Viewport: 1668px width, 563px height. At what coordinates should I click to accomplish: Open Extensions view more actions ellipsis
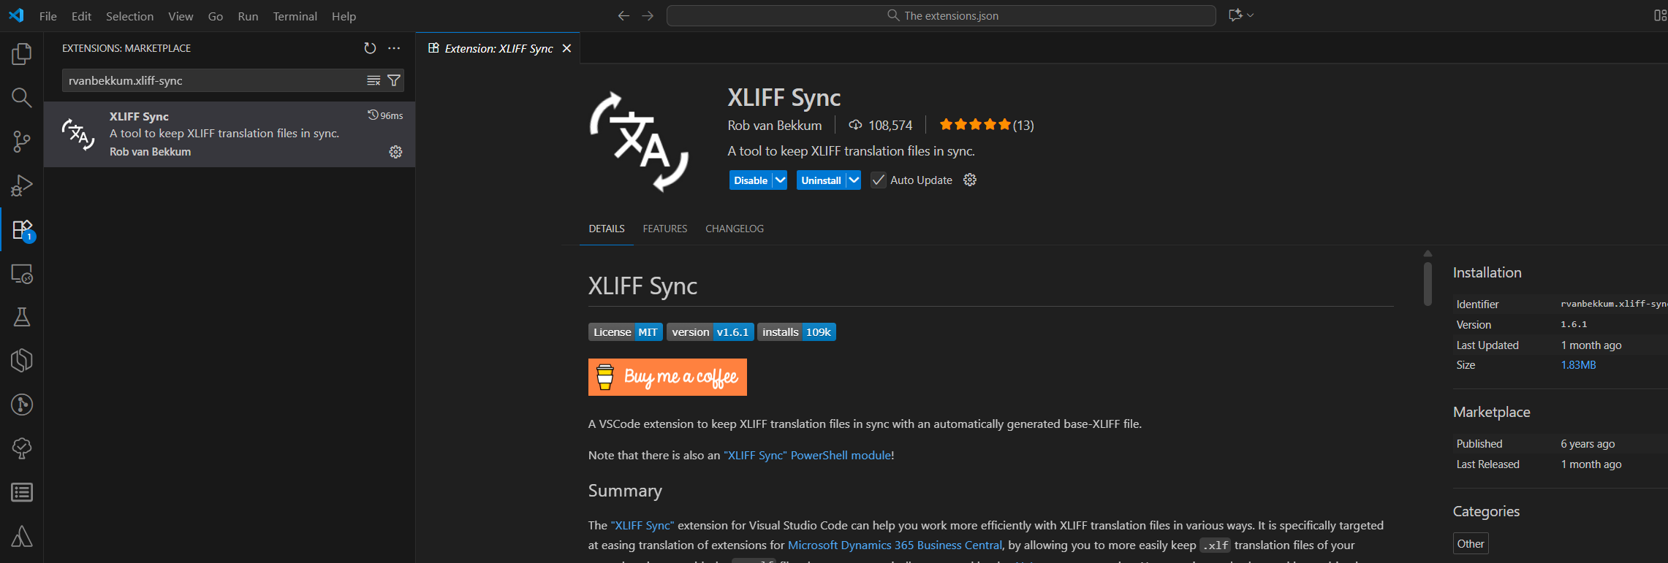[x=394, y=48]
